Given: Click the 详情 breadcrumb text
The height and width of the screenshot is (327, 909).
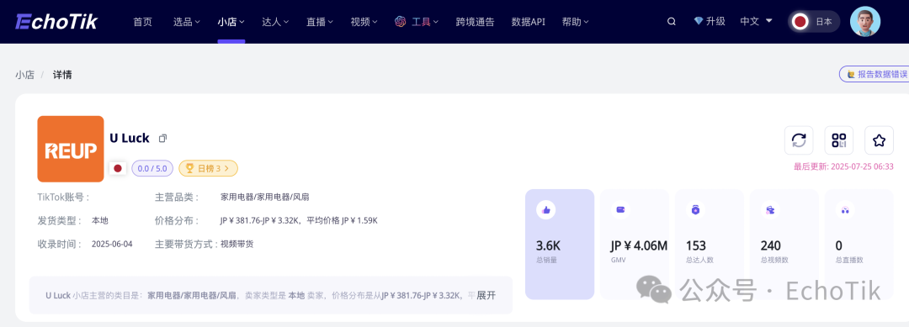Looking at the screenshot, I should [62, 75].
